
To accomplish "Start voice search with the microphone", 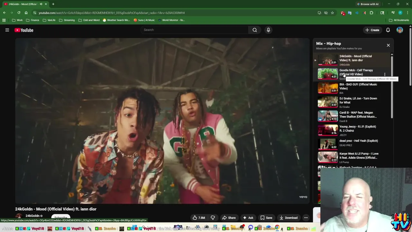I will 268,30.
